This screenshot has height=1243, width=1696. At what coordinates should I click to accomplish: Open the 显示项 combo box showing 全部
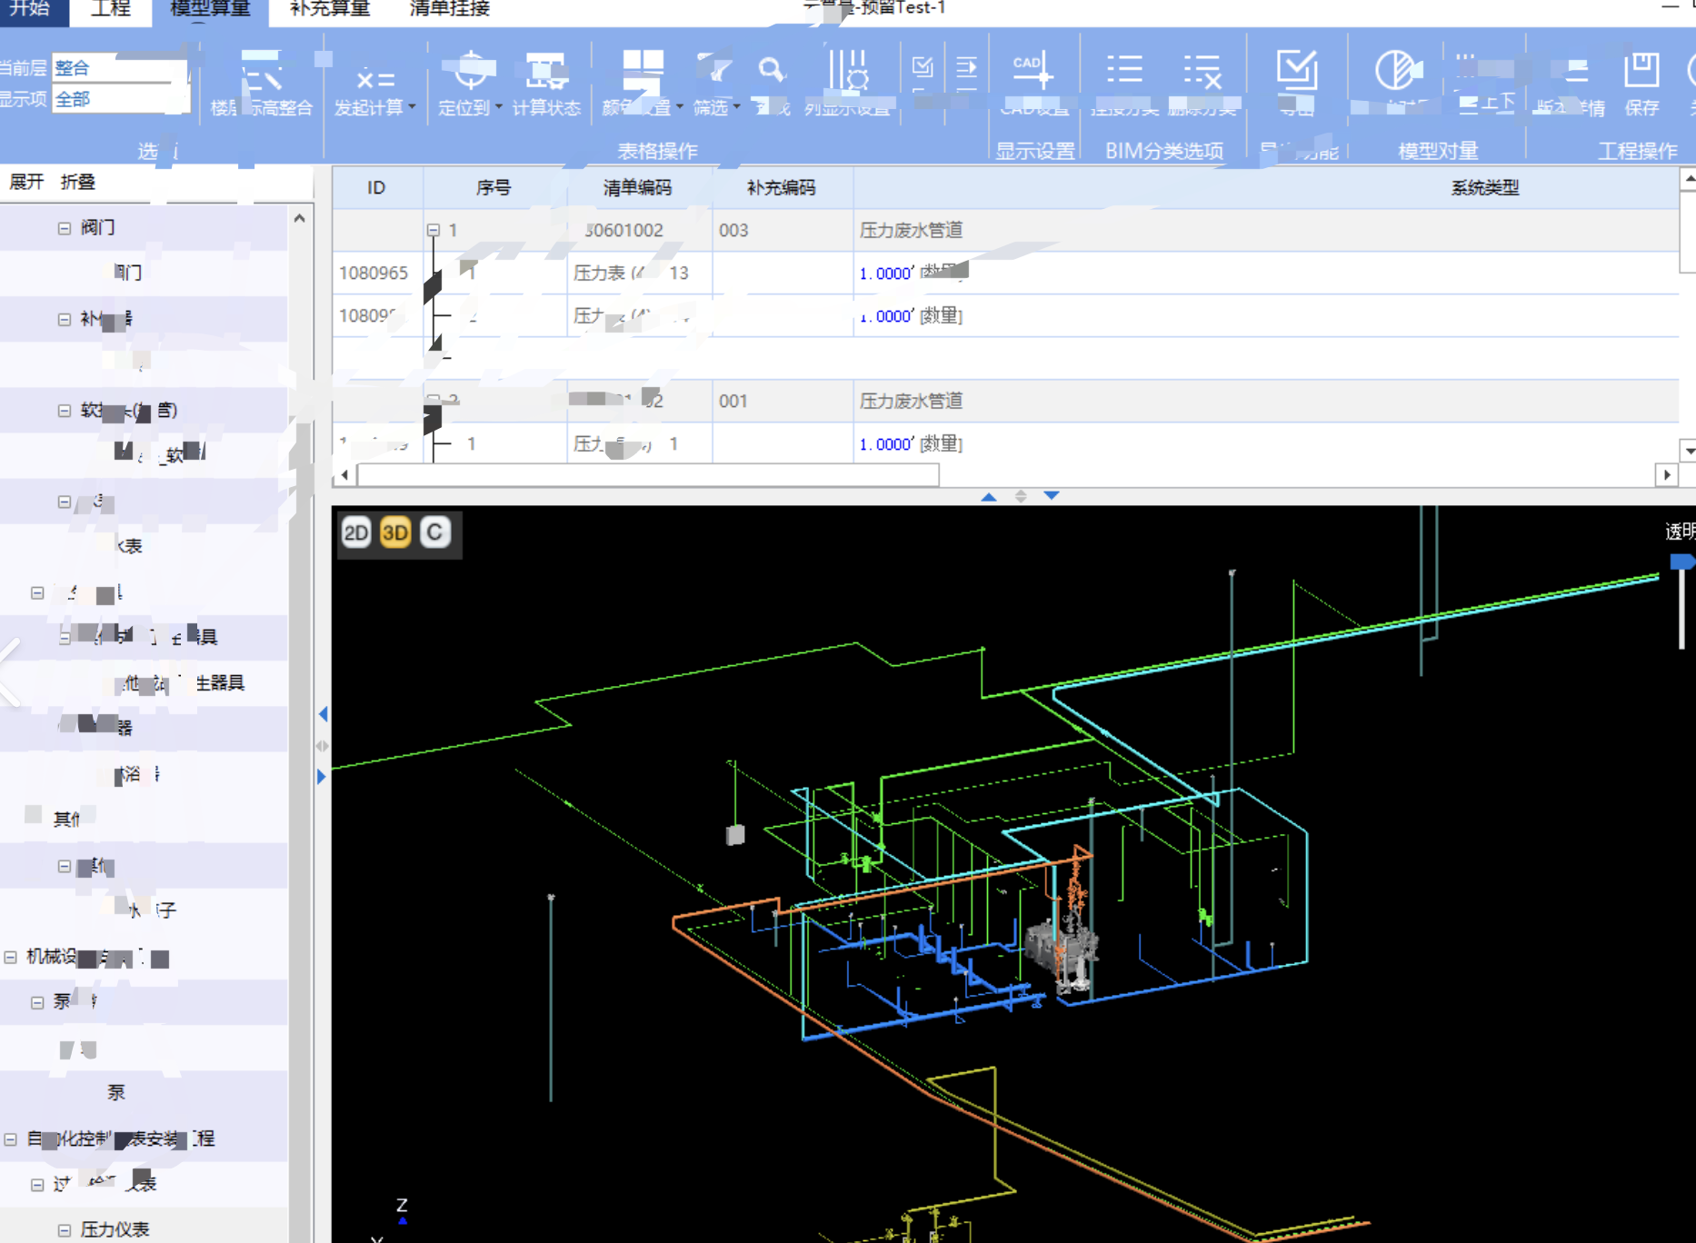120,99
